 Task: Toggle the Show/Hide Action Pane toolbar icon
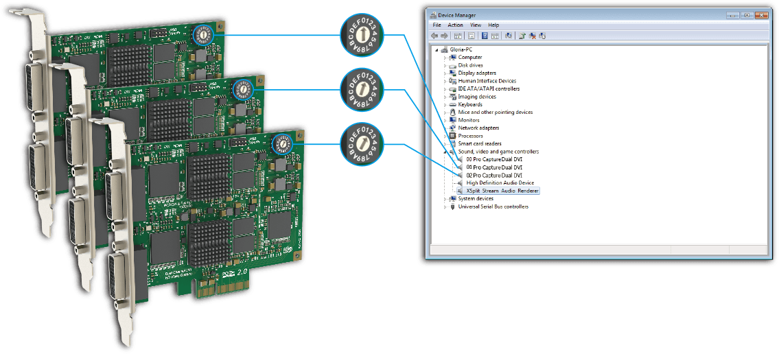click(495, 36)
